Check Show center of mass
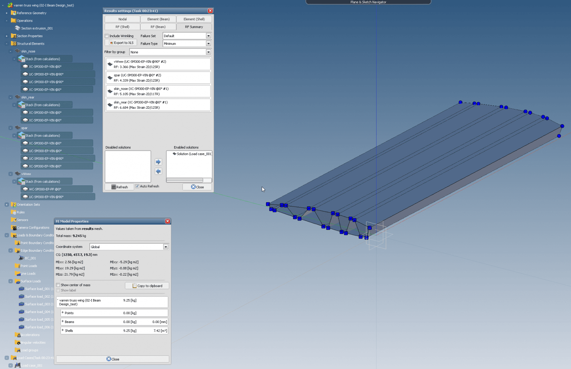This screenshot has height=369, width=571. (58, 285)
